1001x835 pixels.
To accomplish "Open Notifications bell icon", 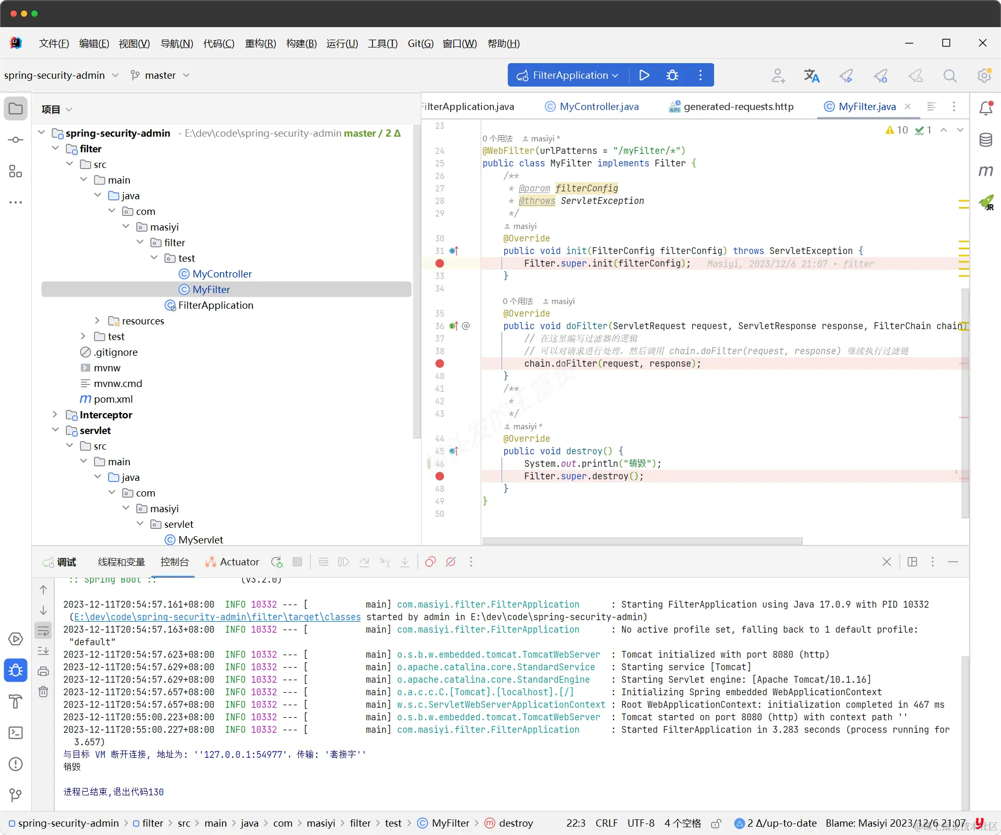I will [x=986, y=108].
